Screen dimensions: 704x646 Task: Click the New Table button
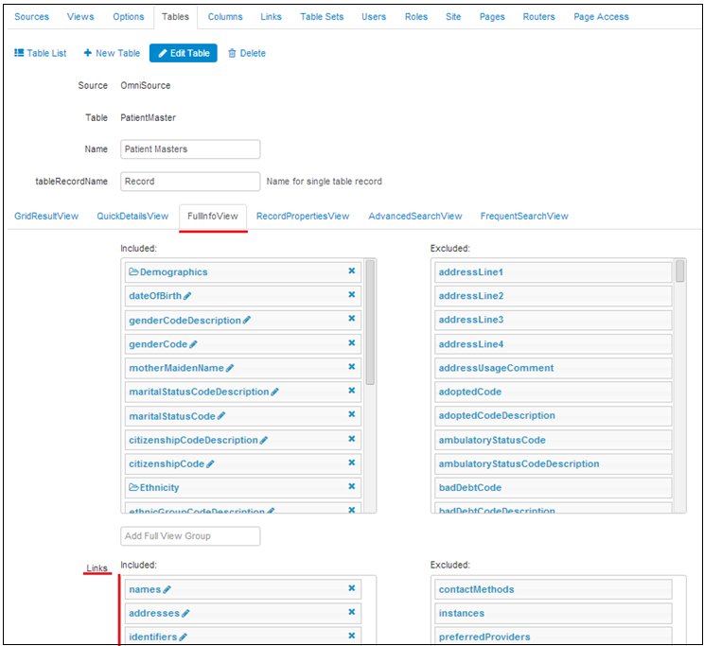[112, 54]
